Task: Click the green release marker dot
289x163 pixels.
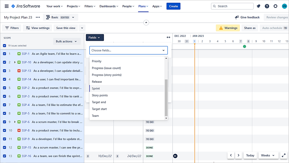Action: [x=244, y=46]
